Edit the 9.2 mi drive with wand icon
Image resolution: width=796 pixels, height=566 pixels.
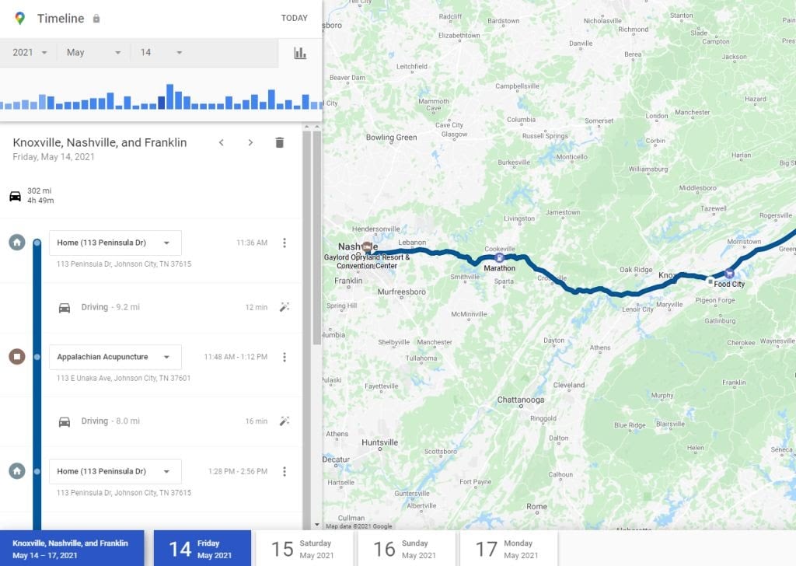point(285,306)
